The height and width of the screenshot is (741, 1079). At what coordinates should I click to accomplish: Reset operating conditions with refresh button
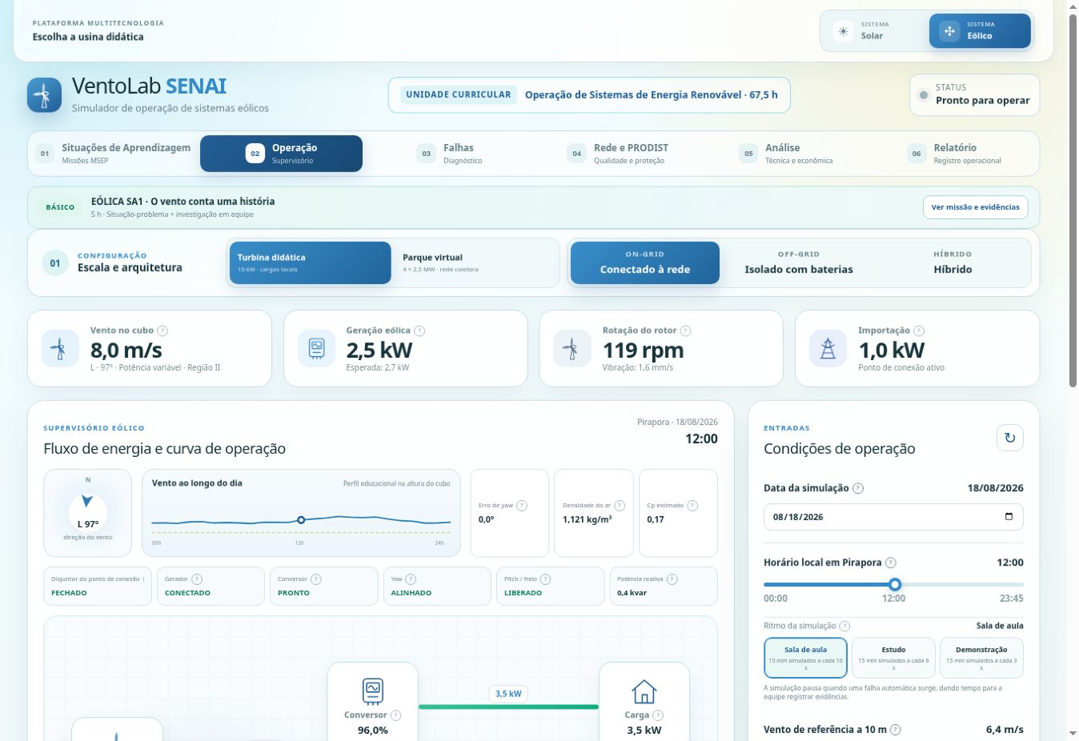(x=1009, y=438)
